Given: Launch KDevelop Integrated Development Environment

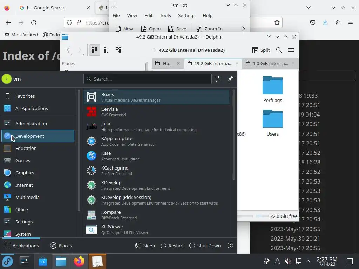Looking at the screenshot, I should 156,185.
